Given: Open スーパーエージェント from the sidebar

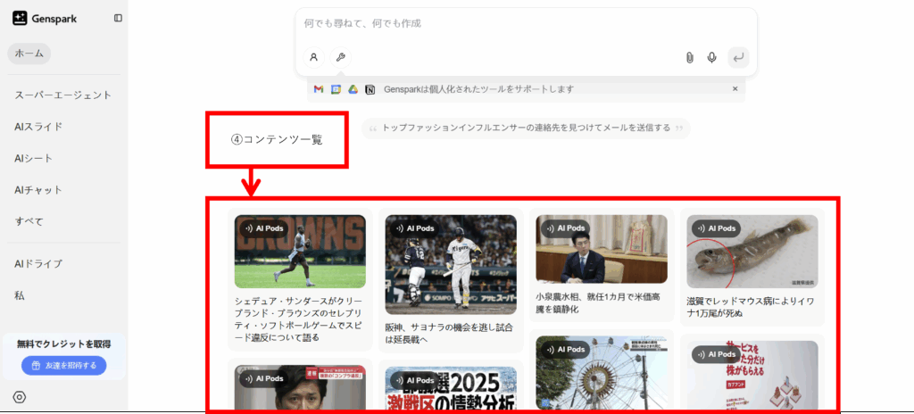Looking at the screenshot, I should (62, 95).
